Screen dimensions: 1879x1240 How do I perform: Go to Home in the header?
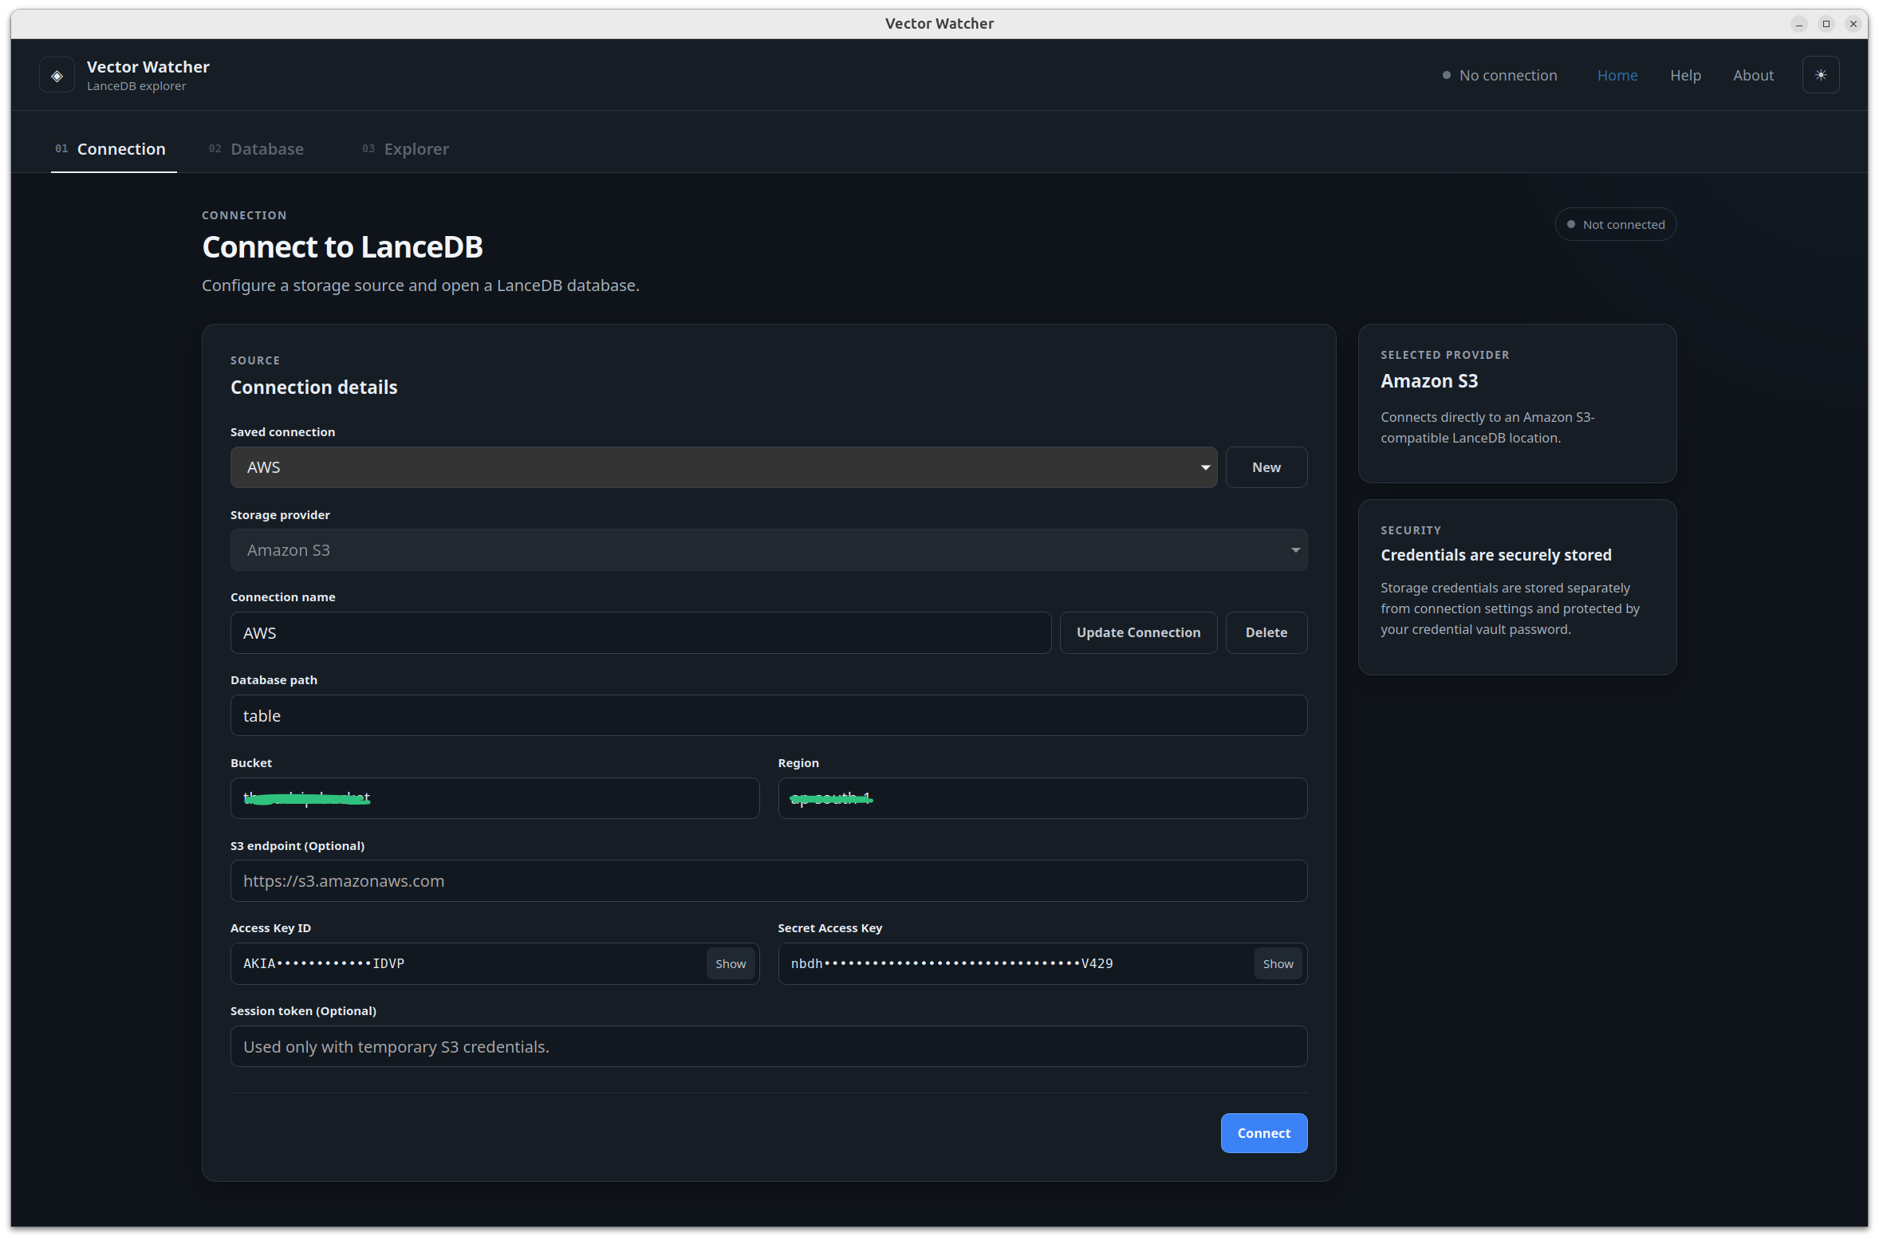1617,75
